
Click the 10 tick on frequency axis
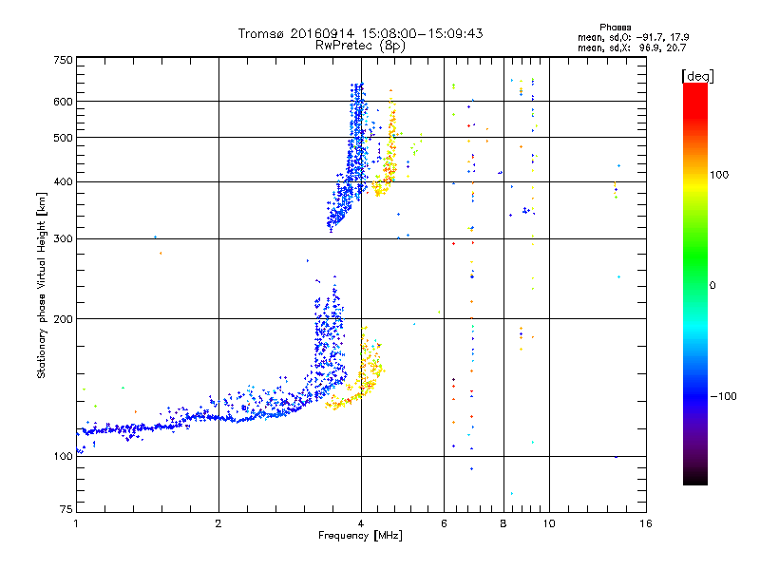(549, 523)
